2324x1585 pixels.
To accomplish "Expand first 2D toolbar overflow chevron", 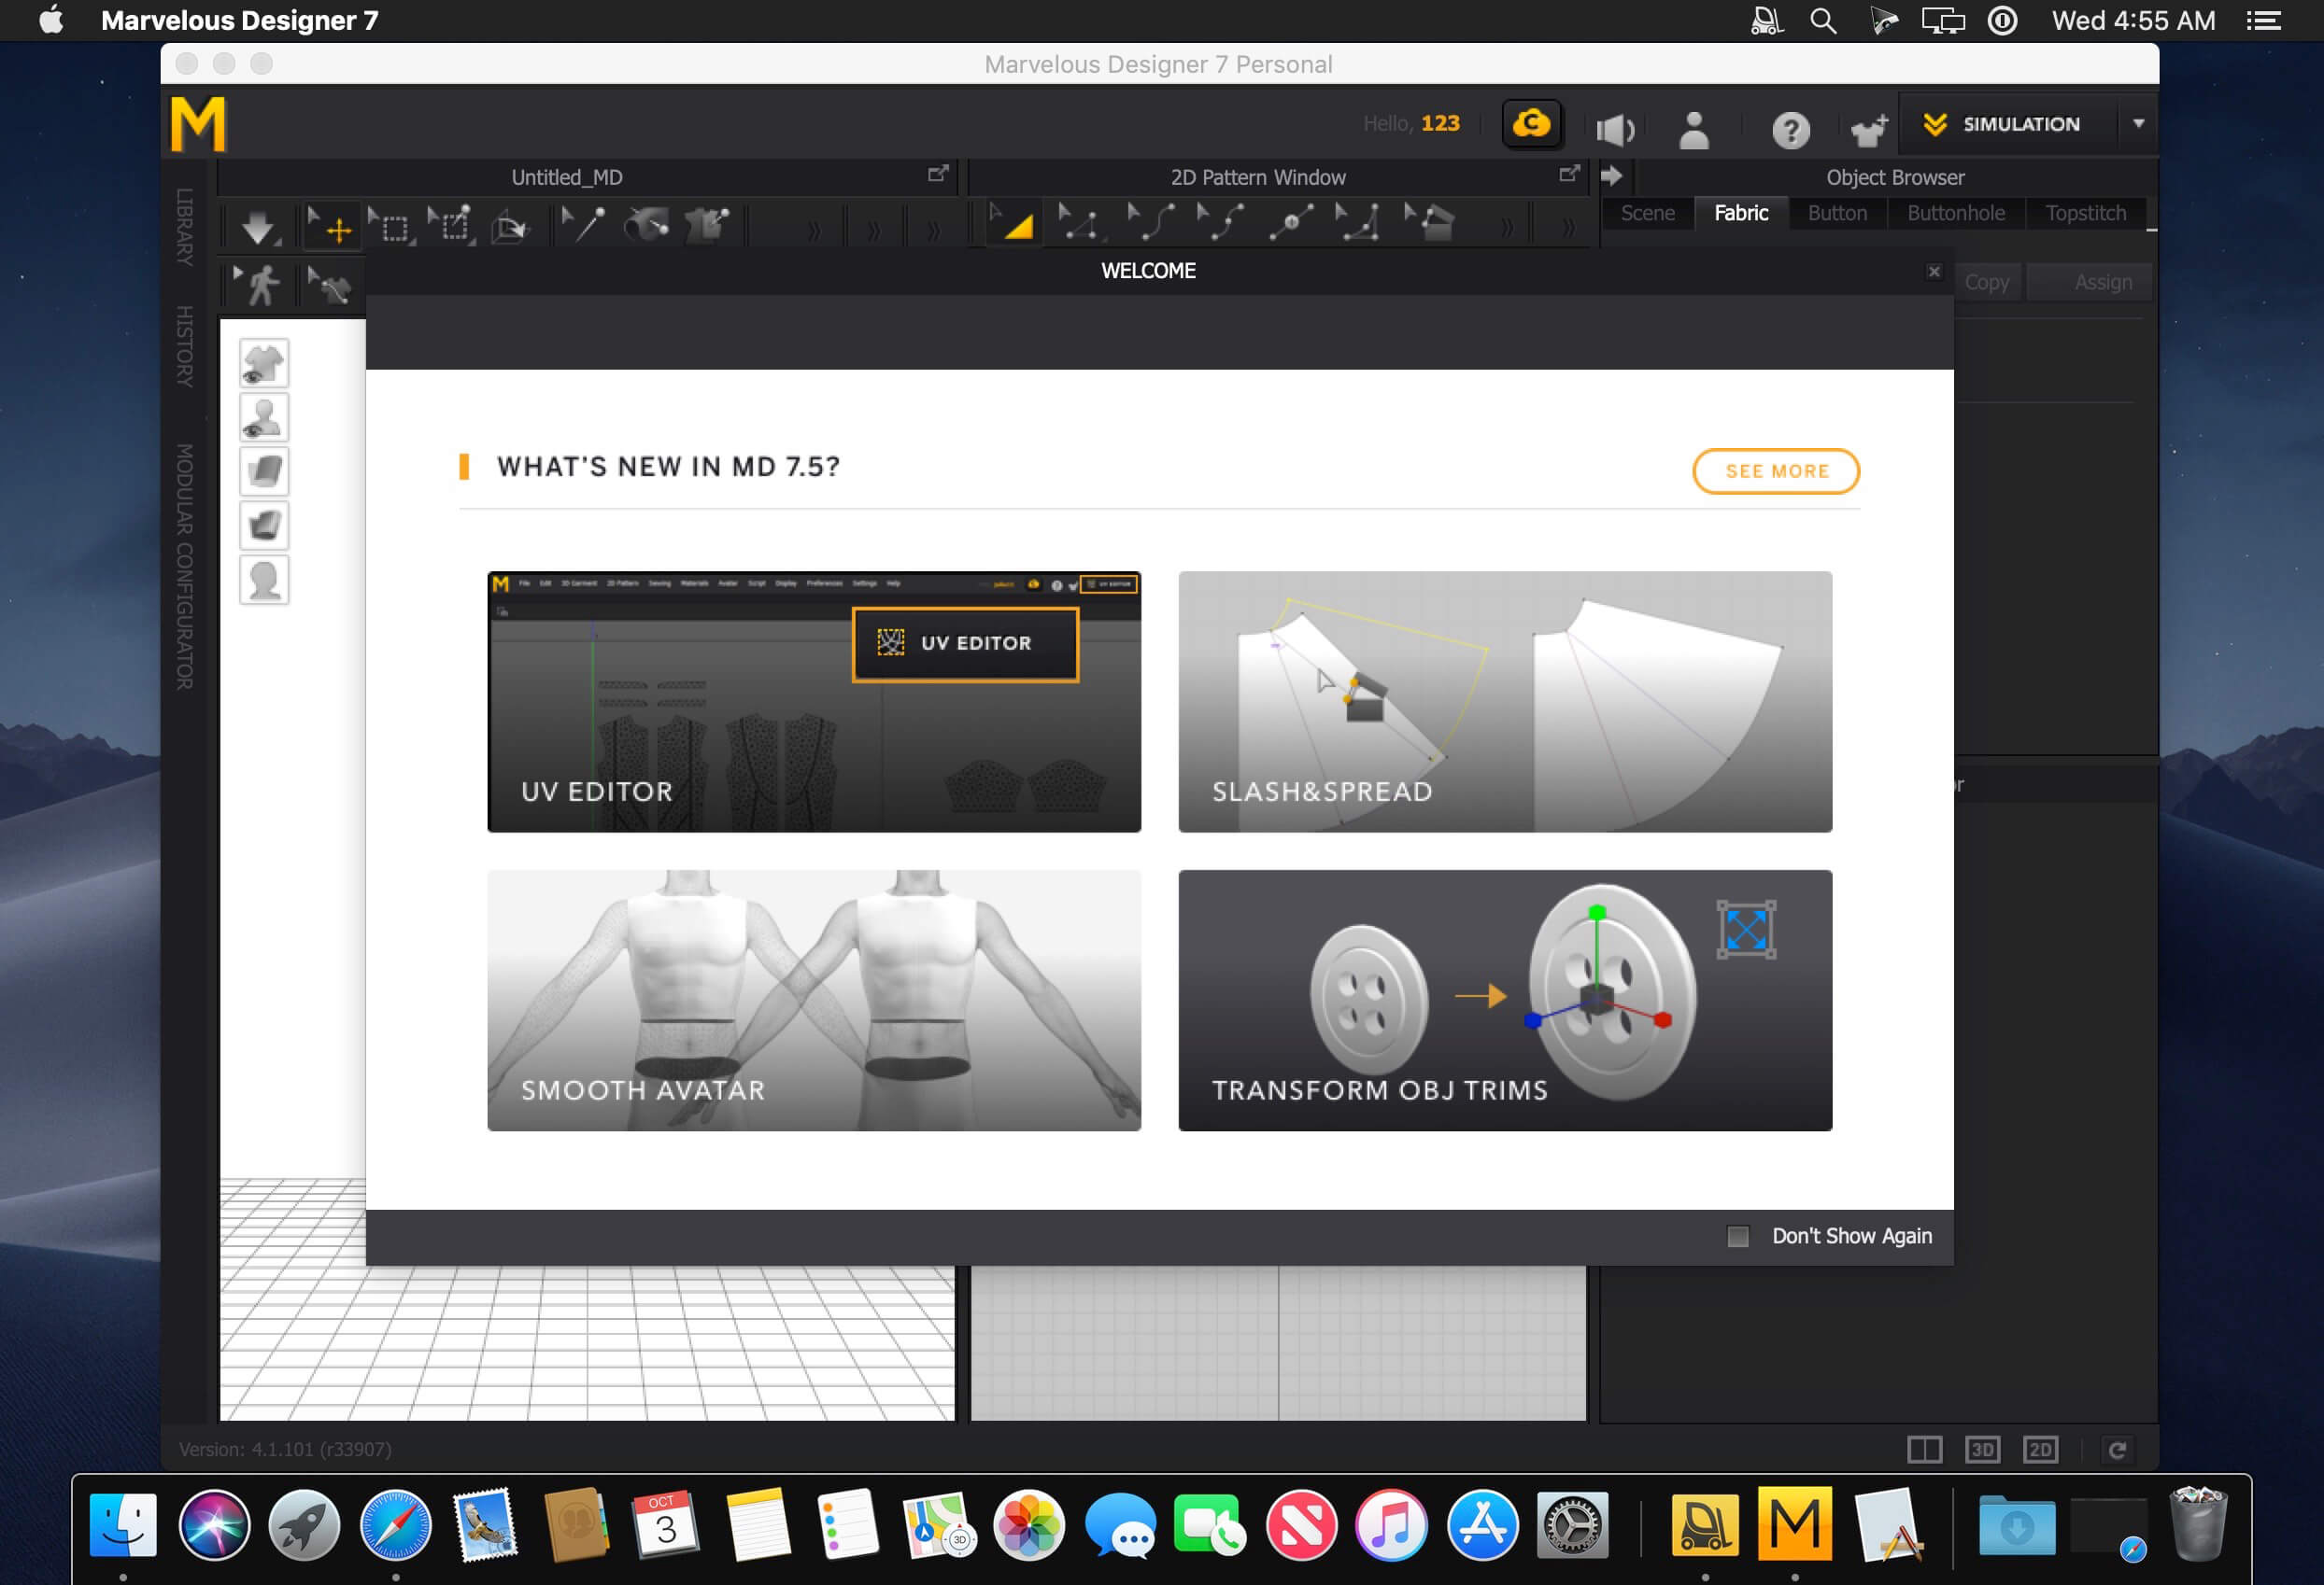I will 1506,229.
